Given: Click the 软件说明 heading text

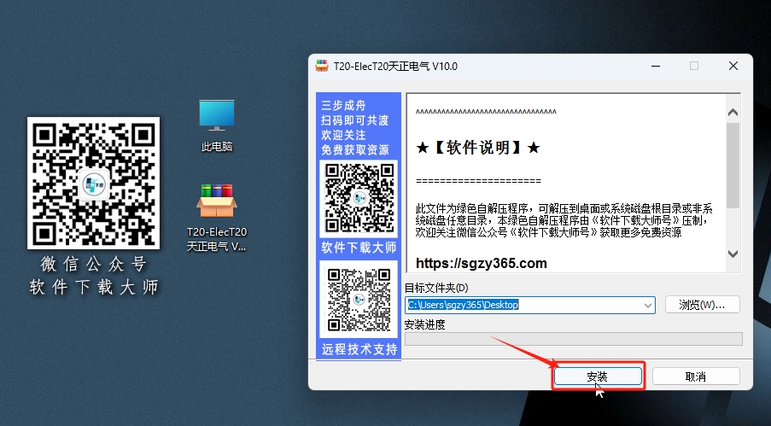Looking at the screenshot, I should [478, 147].
